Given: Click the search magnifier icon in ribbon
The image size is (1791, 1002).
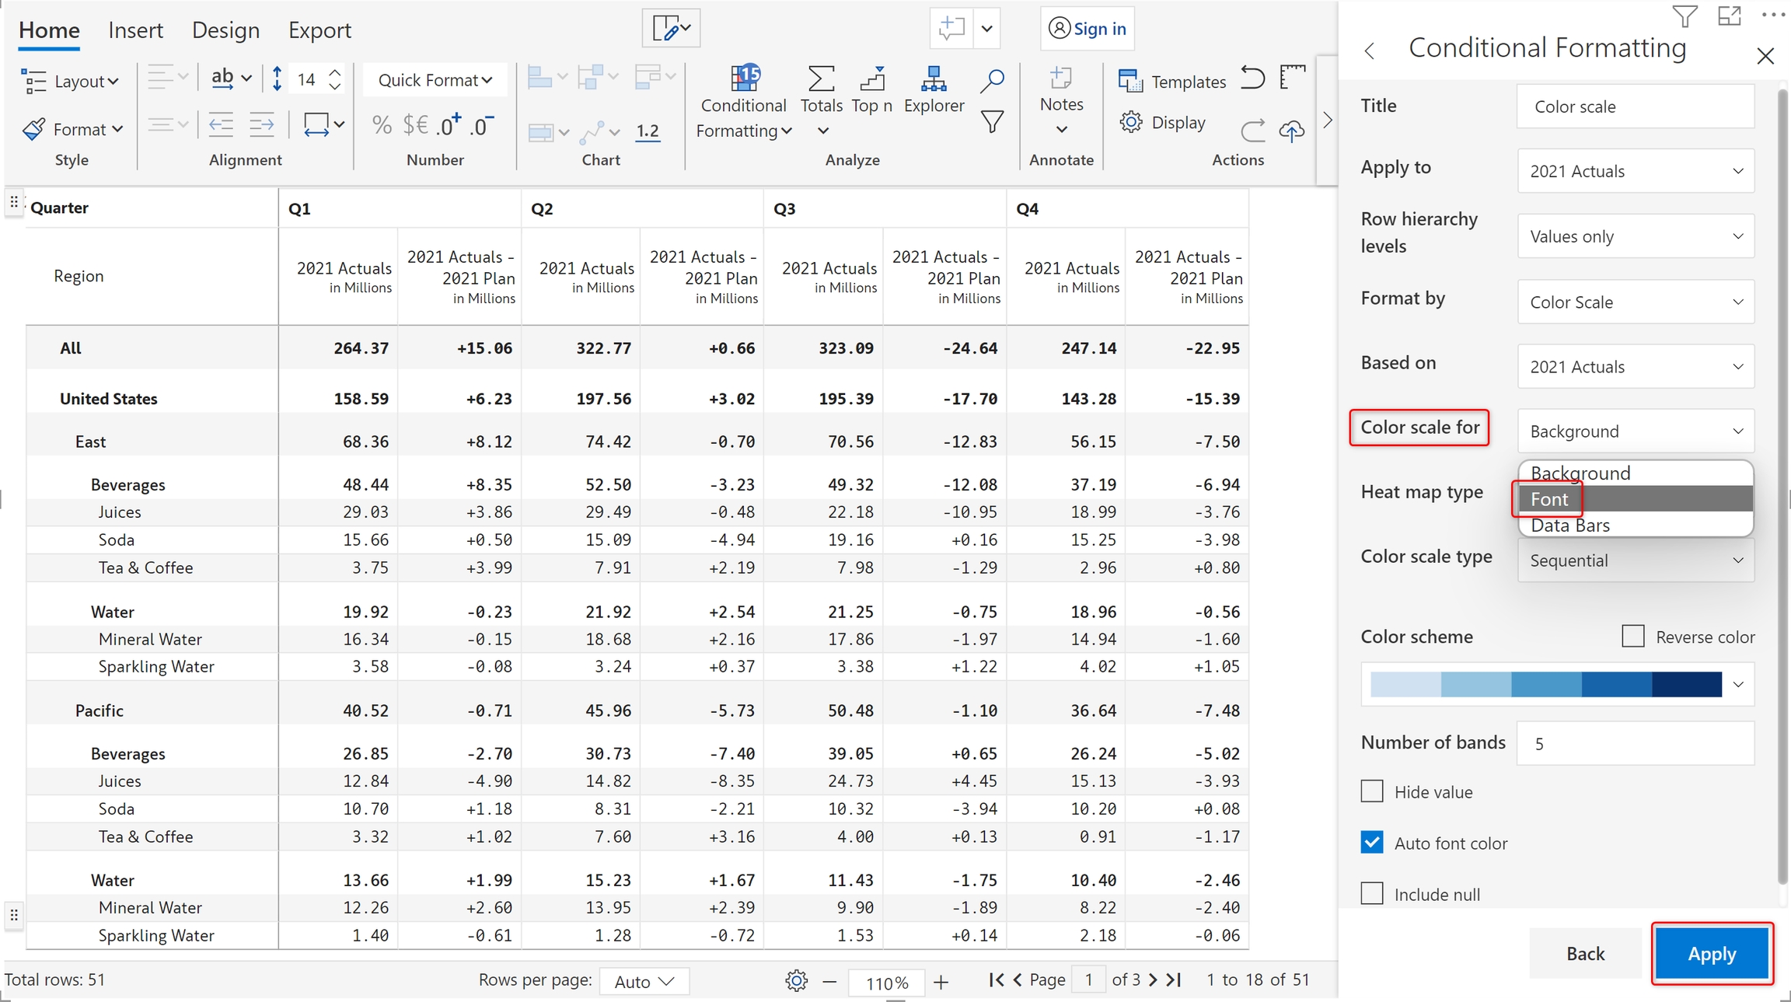Looking at the screenshot, I should click(x=992, y=80).
